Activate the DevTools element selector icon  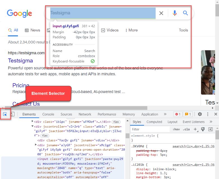(5, 114)
